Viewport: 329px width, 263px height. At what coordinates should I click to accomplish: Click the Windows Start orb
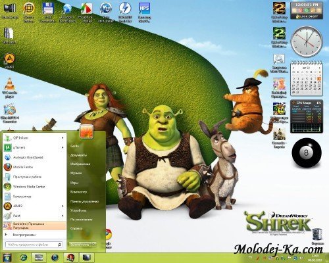pos(7,257)
